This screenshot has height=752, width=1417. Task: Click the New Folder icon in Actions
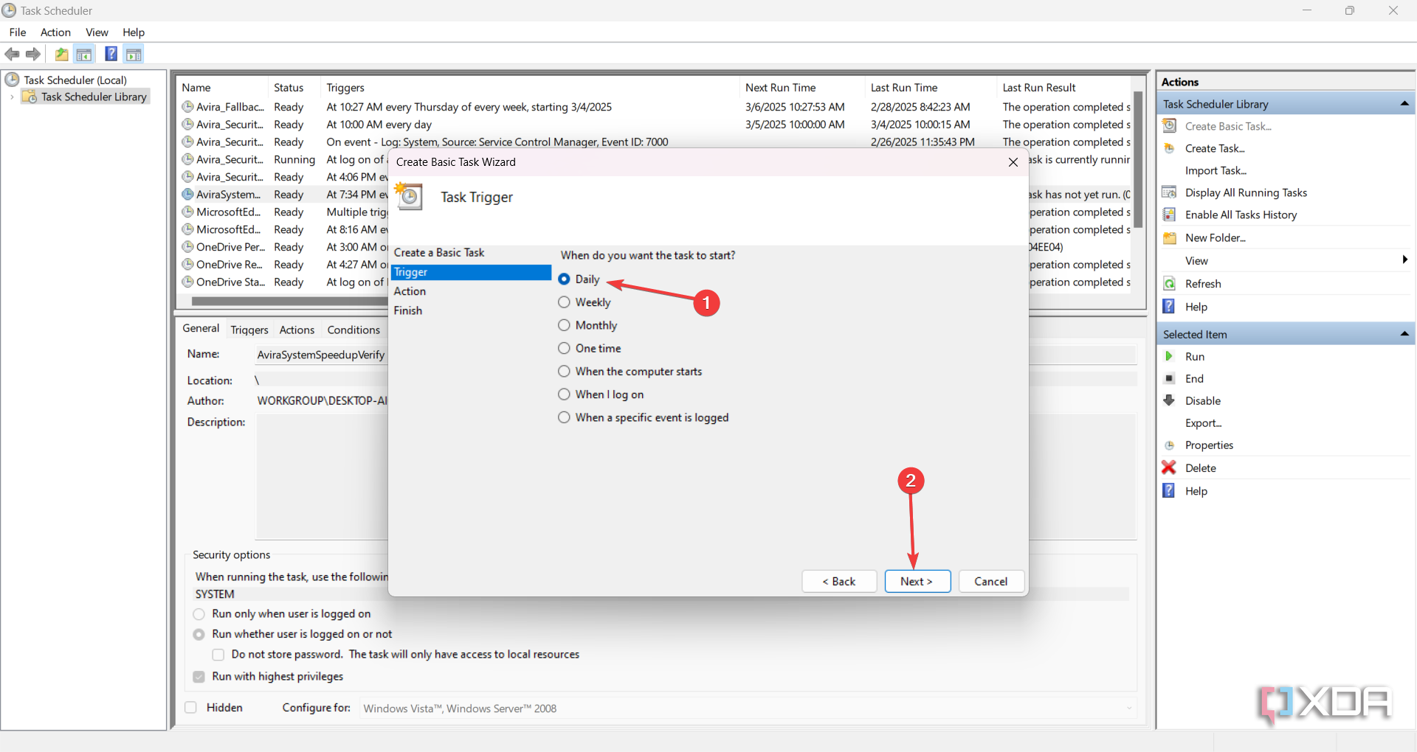click(1170, 237)
